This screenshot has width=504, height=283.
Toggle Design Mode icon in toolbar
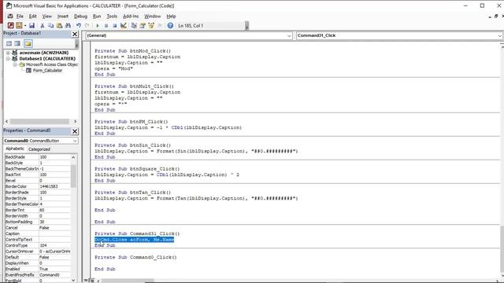coord(124,26)
